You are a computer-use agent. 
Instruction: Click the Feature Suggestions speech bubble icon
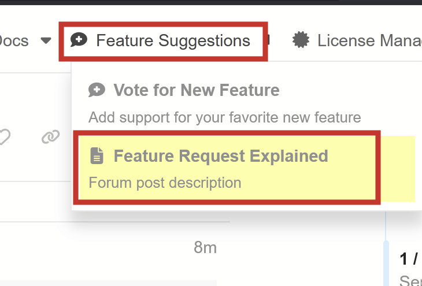coord(79,40)
